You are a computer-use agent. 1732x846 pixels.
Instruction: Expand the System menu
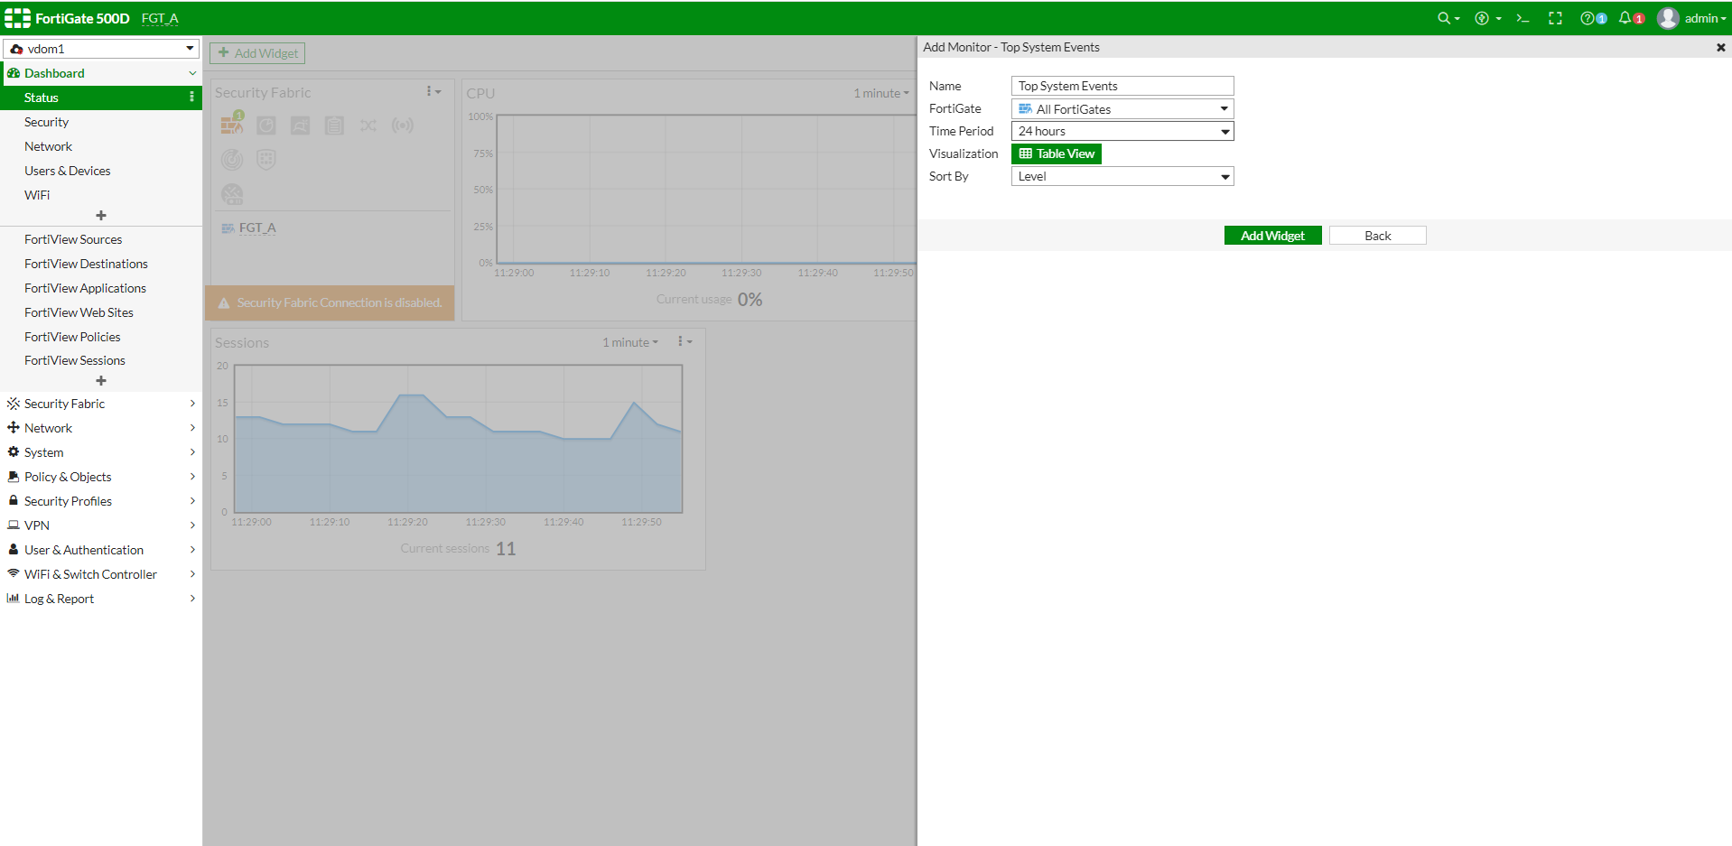click(x=101, y=452)
